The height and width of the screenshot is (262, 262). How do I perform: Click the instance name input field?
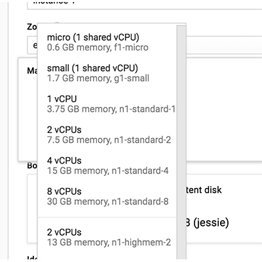tap(144, 5)
